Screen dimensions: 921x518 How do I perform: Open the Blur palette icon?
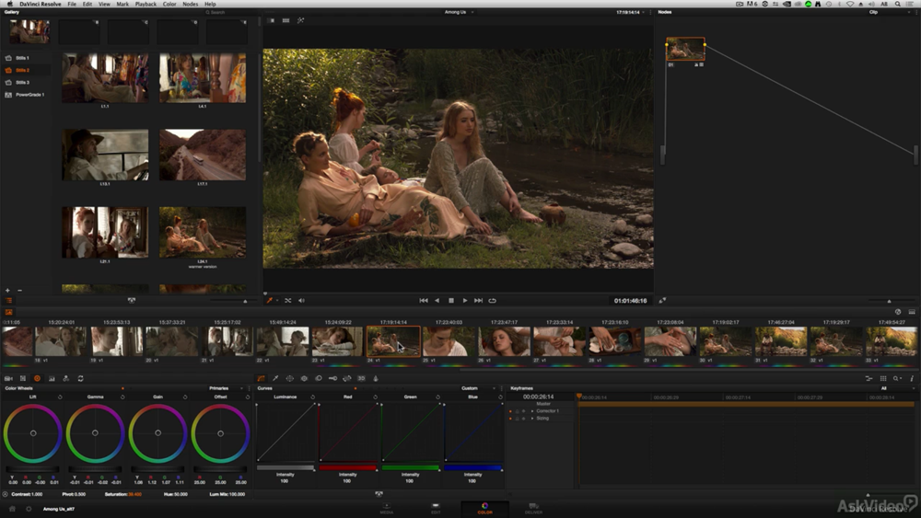pyautogui.click(x=319, y=378)
